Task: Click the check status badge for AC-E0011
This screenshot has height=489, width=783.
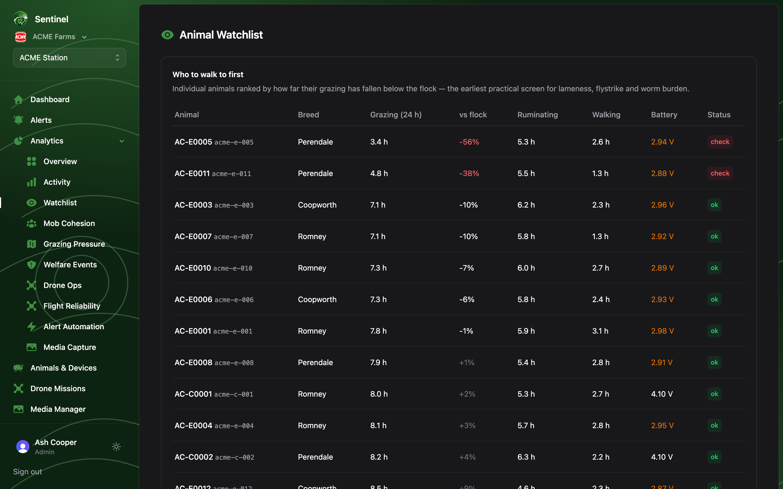Action: (720, 173)
